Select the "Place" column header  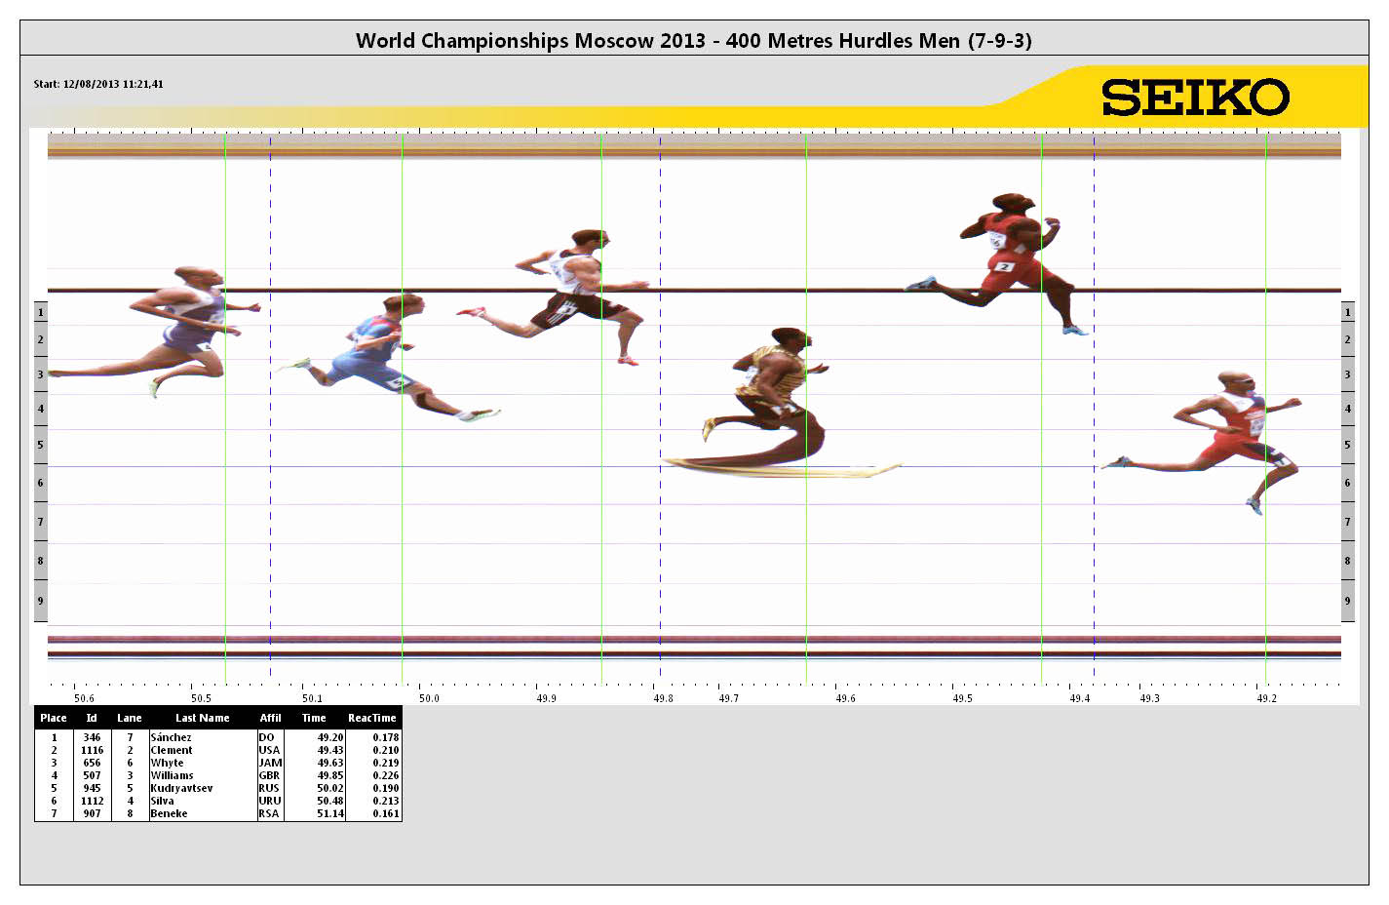click(54, 718)
